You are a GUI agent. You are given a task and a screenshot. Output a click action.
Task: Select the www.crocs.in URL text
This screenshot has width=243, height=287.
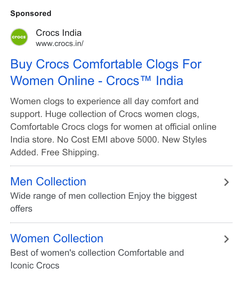point(60,43)
